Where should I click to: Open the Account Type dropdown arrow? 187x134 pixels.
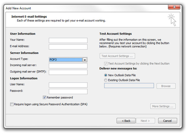point(85,60)
